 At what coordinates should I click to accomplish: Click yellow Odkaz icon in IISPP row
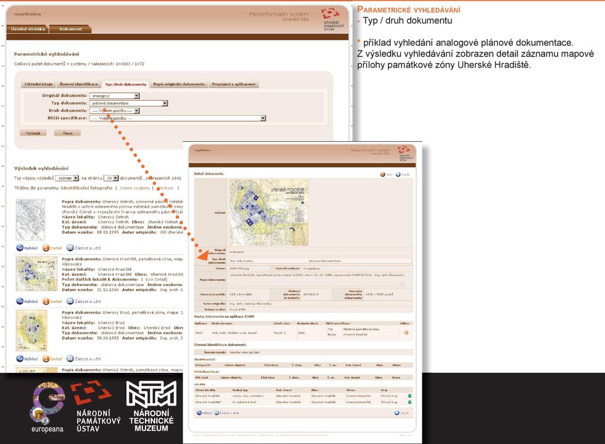tap(406, 333)
